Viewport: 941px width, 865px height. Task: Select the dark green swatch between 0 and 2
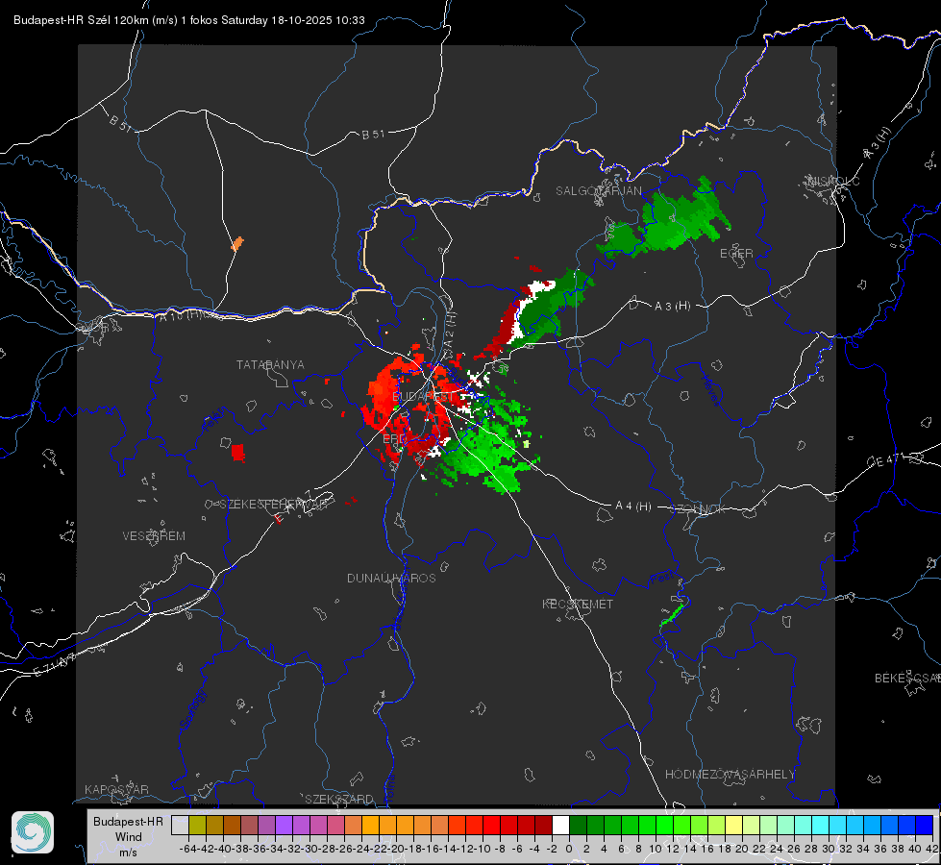pyautogui.click(x=578, y=825)
